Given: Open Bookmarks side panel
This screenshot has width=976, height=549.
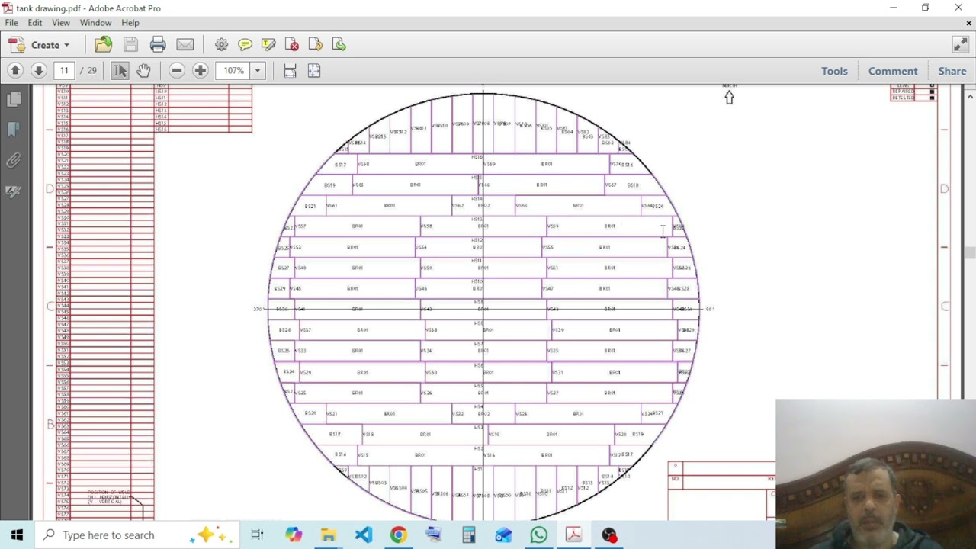Looking at the screenshot, I should (x=13, y=130).
